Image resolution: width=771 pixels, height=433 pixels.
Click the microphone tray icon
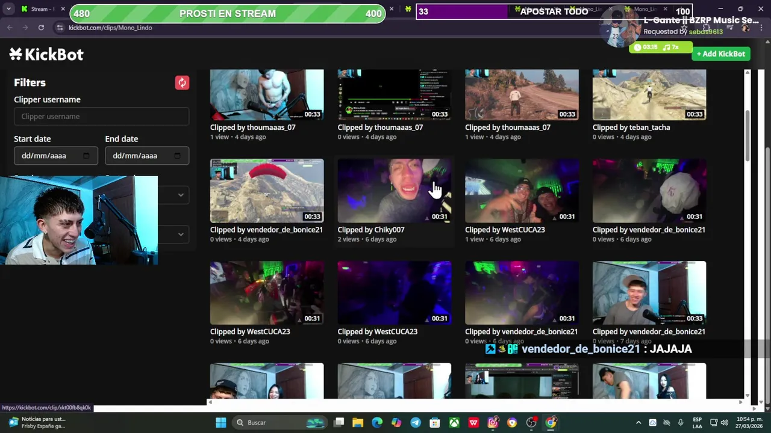coord(681,422)
